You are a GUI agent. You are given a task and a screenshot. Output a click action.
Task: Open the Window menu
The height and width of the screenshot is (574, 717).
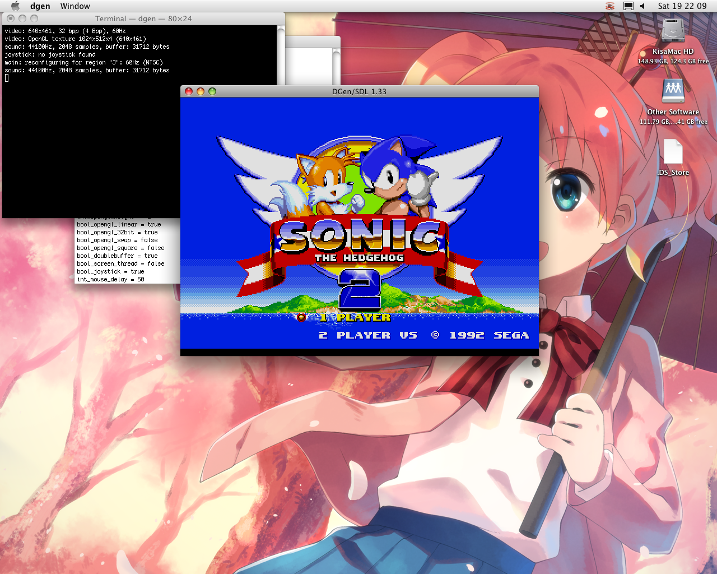coord(75,6)
